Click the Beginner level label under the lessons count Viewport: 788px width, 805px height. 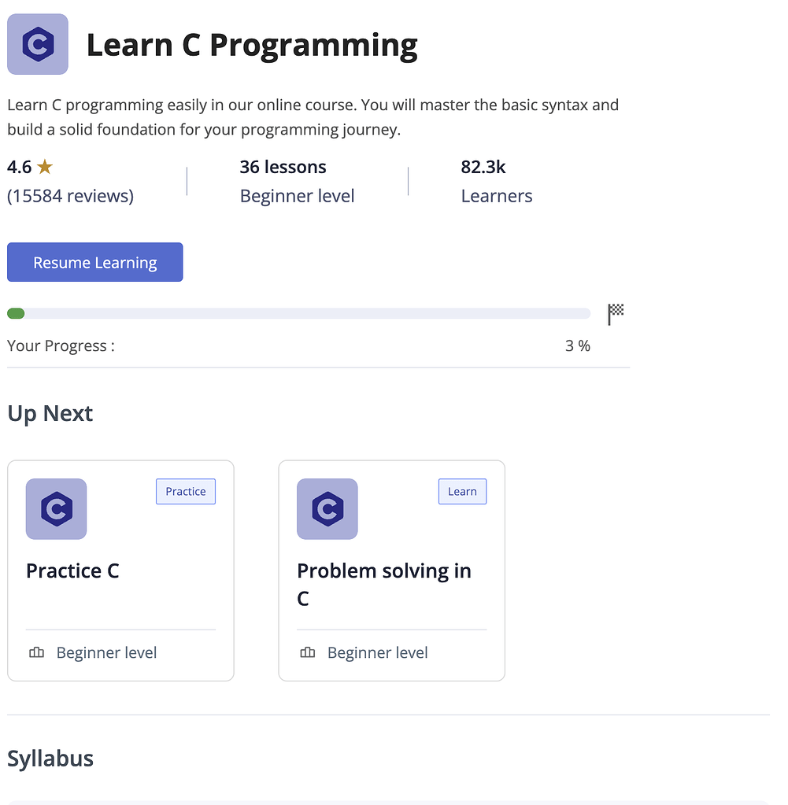[297, 195]
